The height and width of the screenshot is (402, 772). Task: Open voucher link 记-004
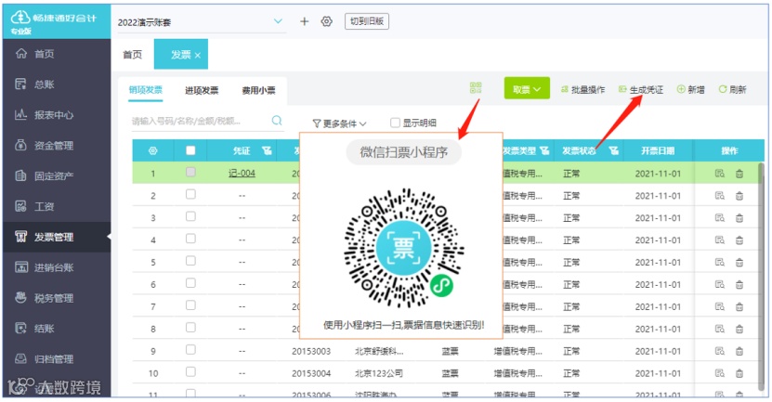(242, 174)
